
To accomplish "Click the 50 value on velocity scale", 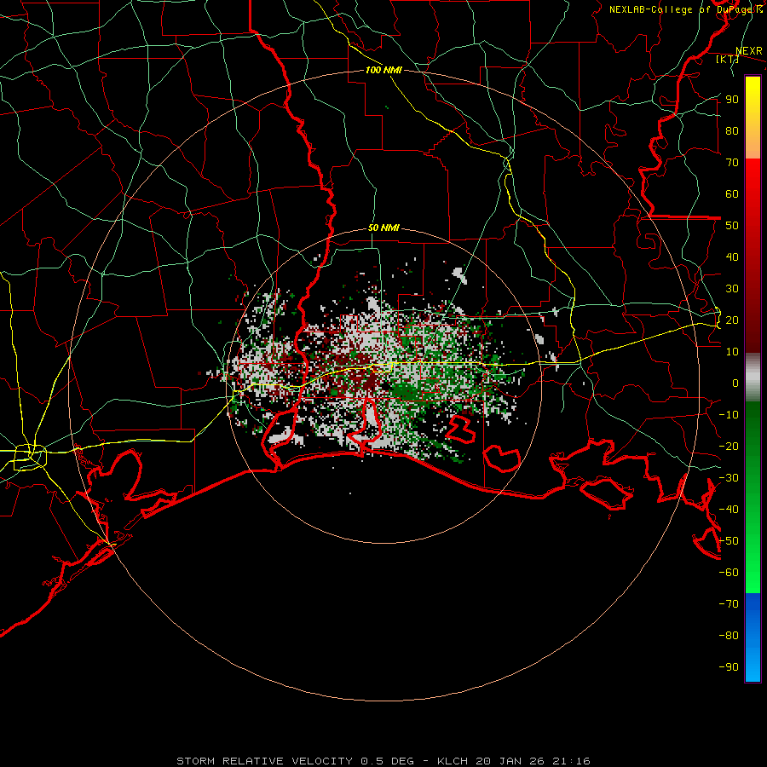I will click(732, 226).
